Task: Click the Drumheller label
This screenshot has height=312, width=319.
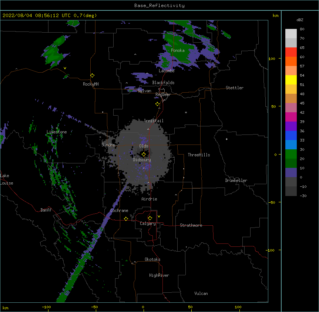Action: pos(236,180)
